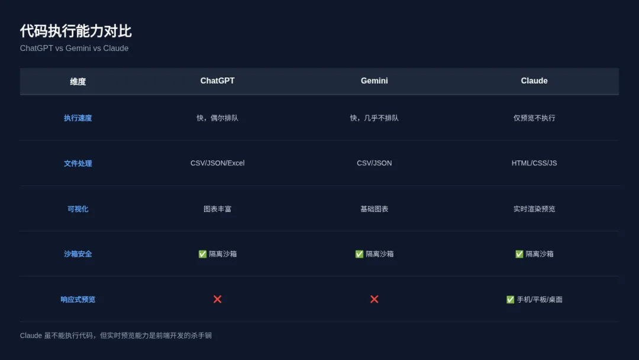The width and height of the screenshot is (639, 360).
Task: Select the 响应式预览 row label
Action: pos(78,300)
